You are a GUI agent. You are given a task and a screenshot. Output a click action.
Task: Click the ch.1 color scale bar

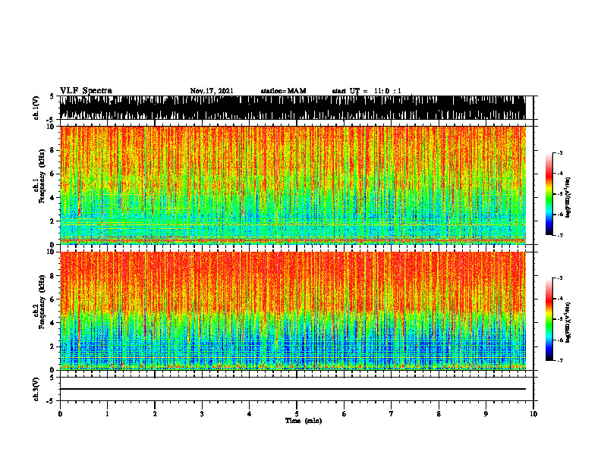[549, 194]
